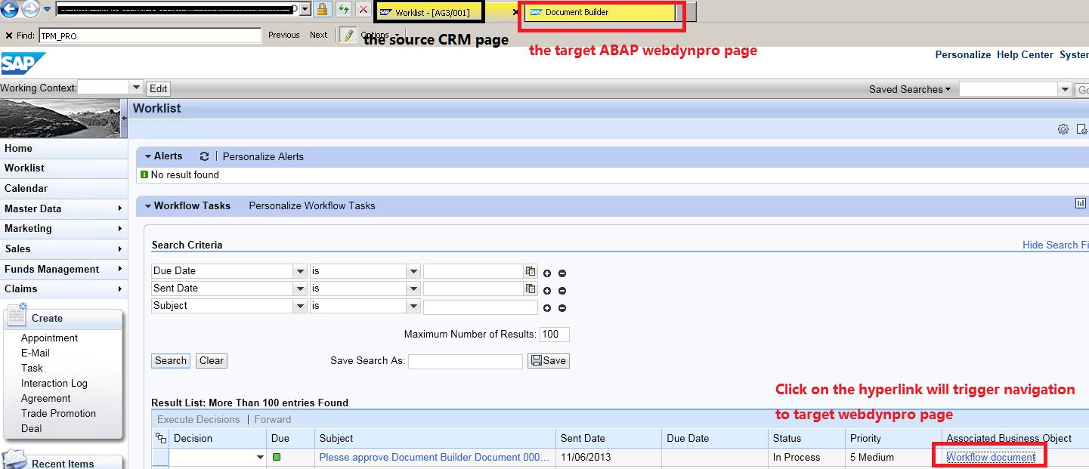The width and height of the screenshot is (1089, 469).
Task: Collapse the Workflow Tasks section
Action: tap(147, 205)
